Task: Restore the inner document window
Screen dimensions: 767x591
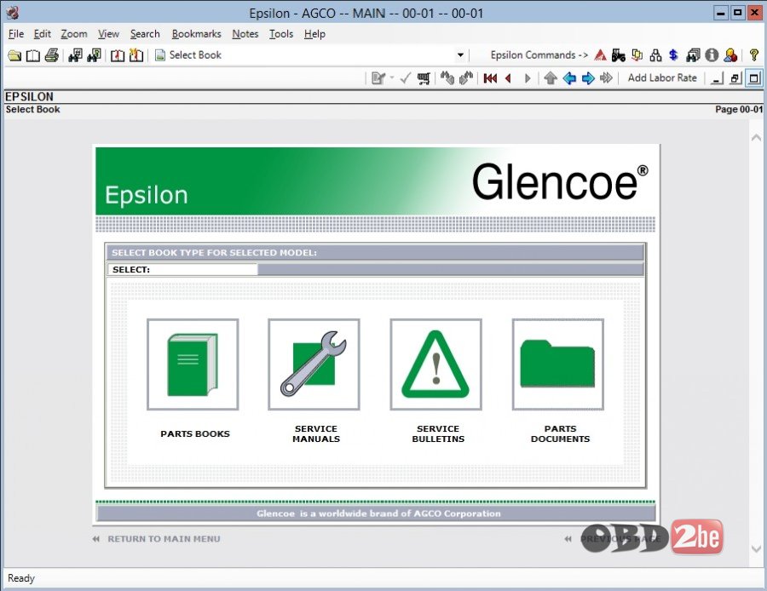Action: [x=735, y=78]
